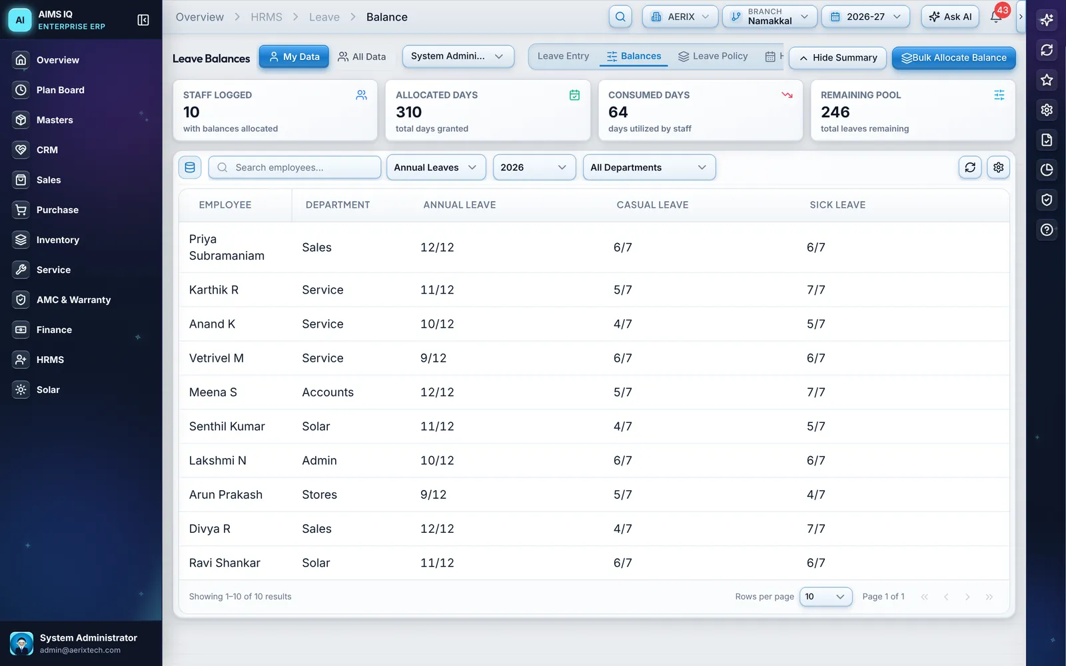This screenshot has height=666, width=1066.
Task: Open settings gear in right rail
Action: point(1047,110)
